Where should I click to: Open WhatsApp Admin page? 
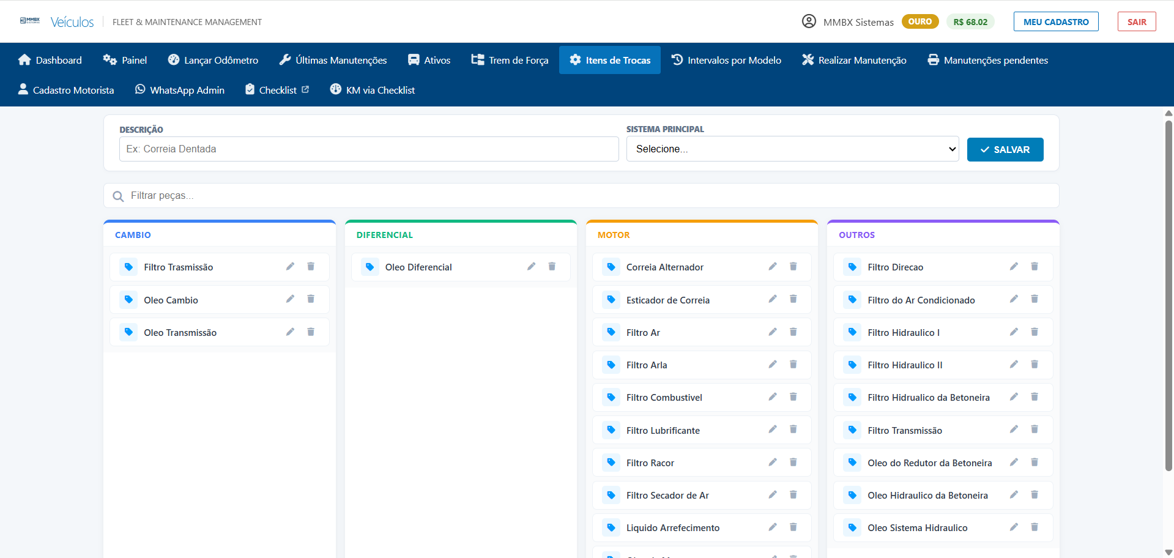pos(180,90)
